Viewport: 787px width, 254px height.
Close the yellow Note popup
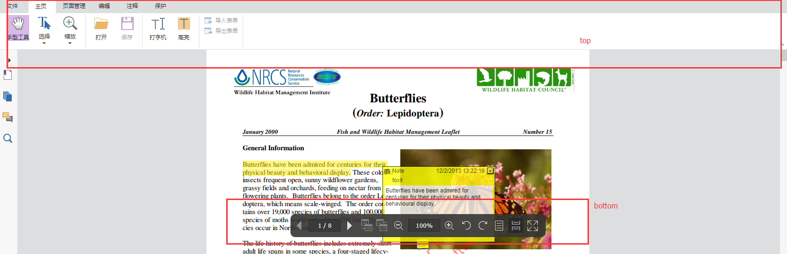click(490, 171)
